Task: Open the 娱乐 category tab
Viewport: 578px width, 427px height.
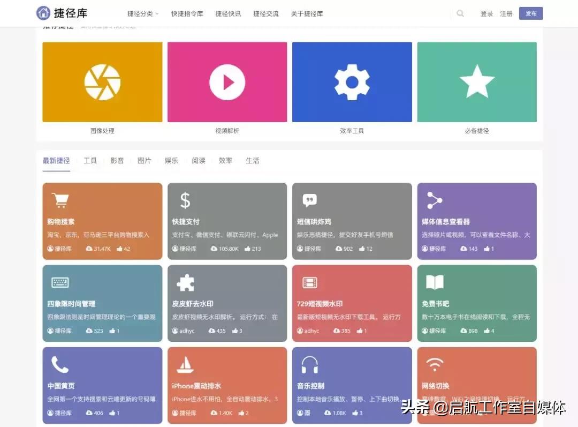Action: tap(171, 160)
